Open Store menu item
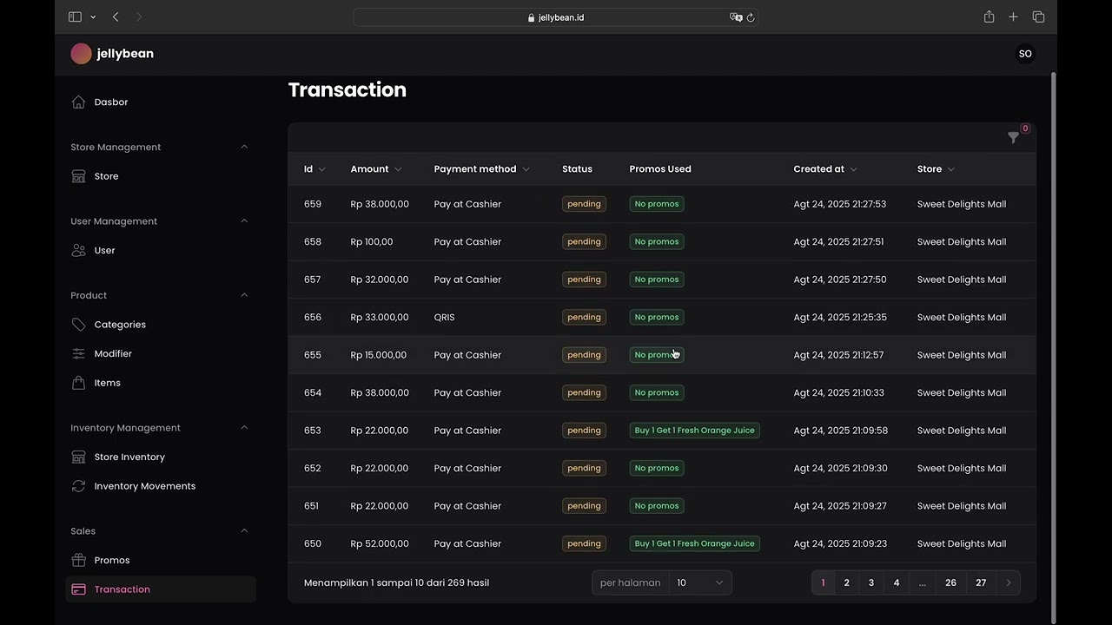Viewport: 1112px width, 625px height. (x=161, y=176)
